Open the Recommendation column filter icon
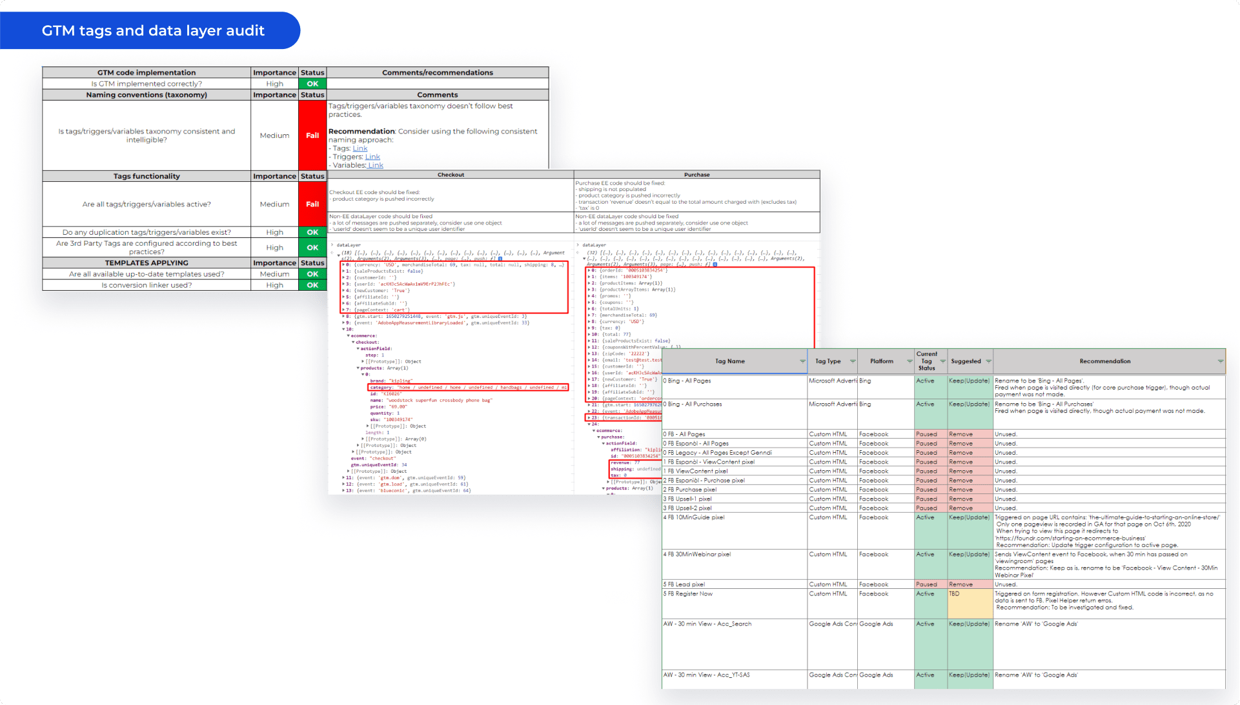The width and height of the screenshot is (1240, 705). 1220,361
